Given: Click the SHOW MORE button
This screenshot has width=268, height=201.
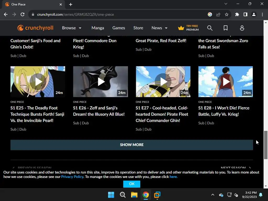Looking at the screenshot, I should click(132, 145).
